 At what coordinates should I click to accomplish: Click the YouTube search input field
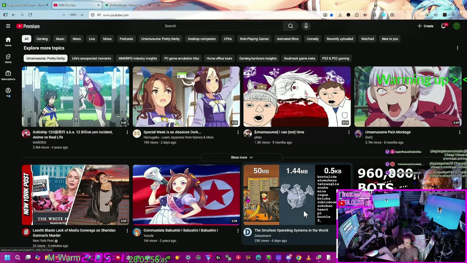coord(222,26)
